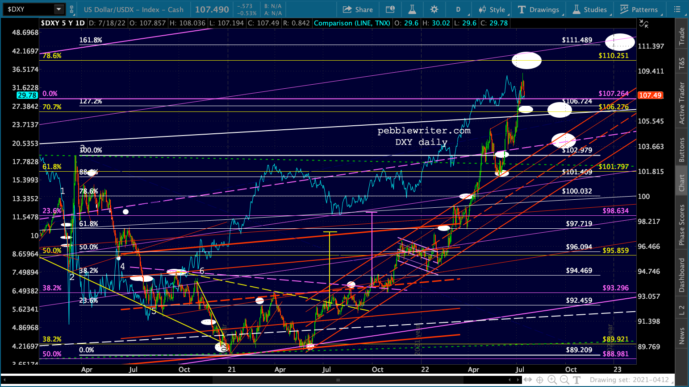
Task: Expand the $DXY symbol dropdown arrow
Action: (x=59, y=9)
